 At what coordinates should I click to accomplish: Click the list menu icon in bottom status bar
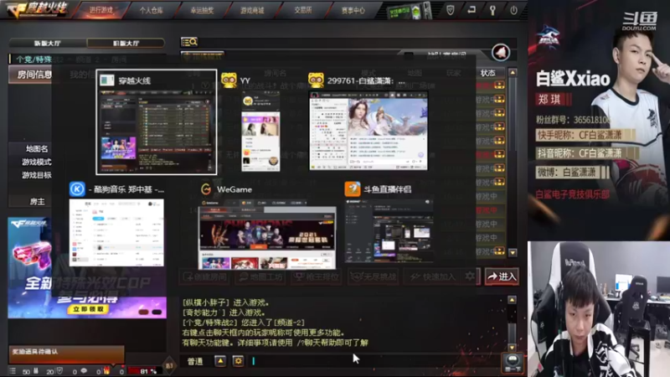[x=13, y=371]
